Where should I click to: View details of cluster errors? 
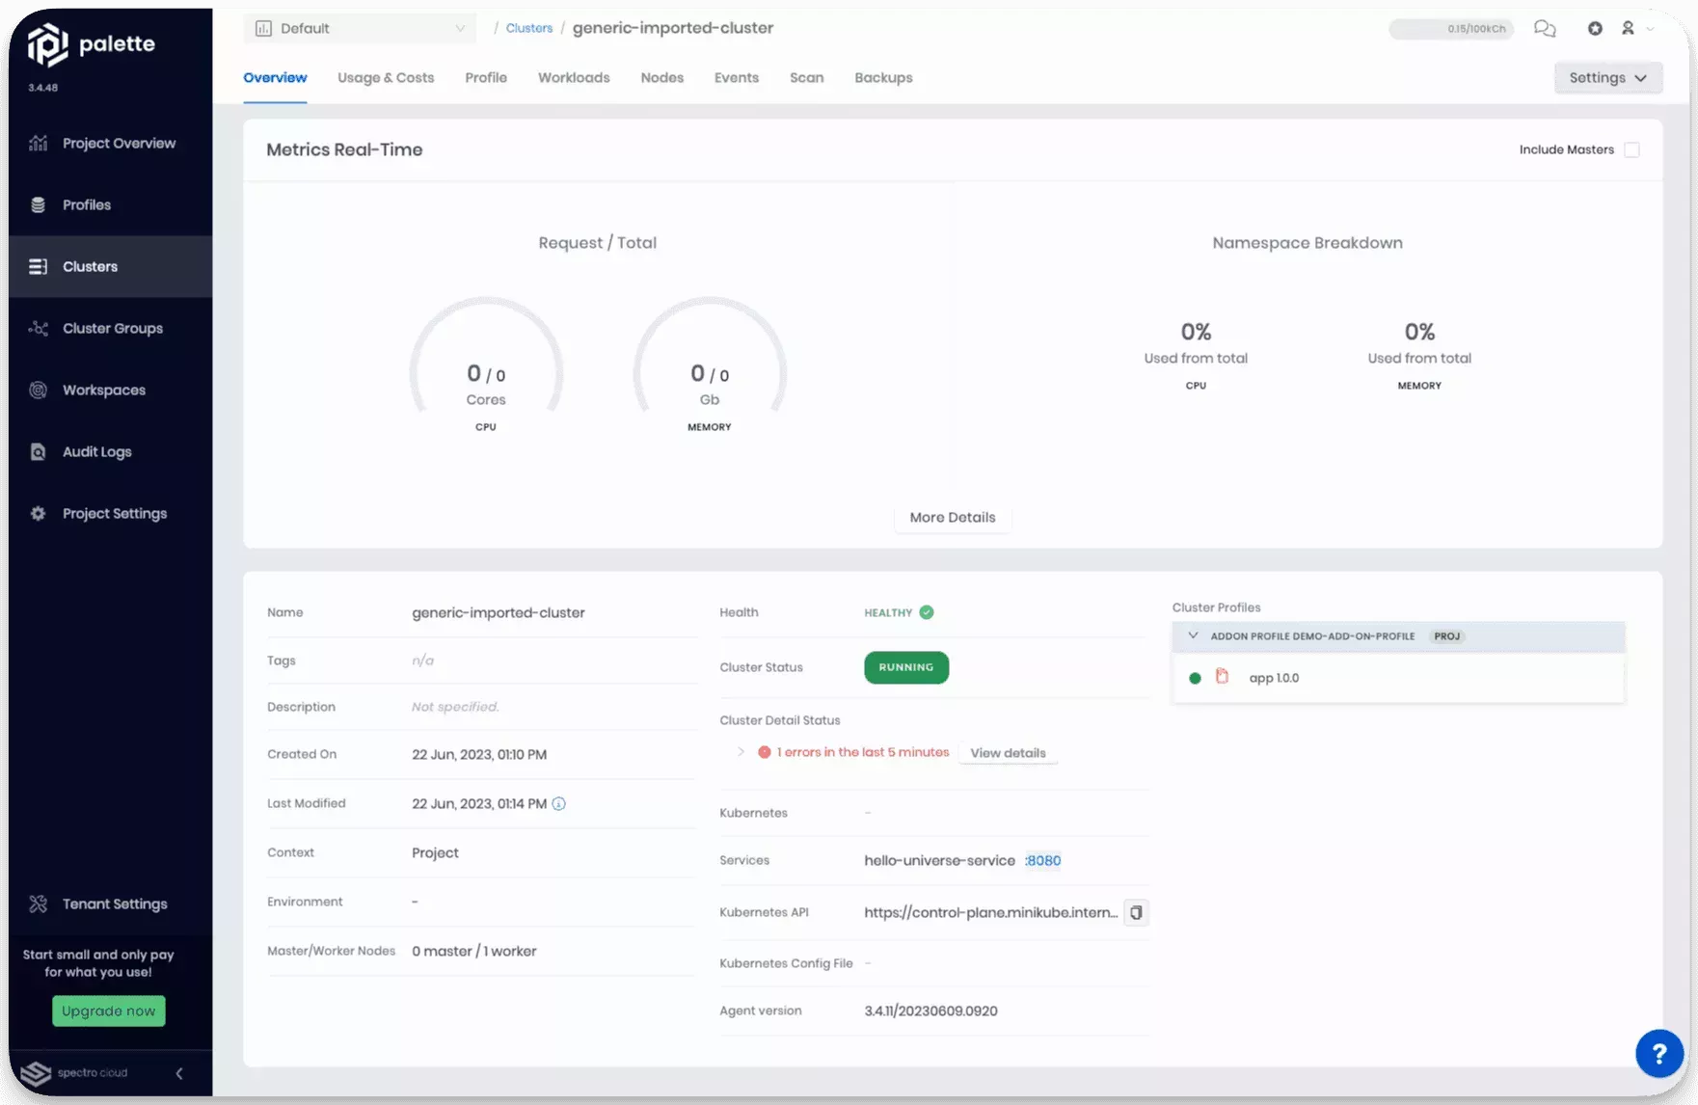(x=1007, y=752)
